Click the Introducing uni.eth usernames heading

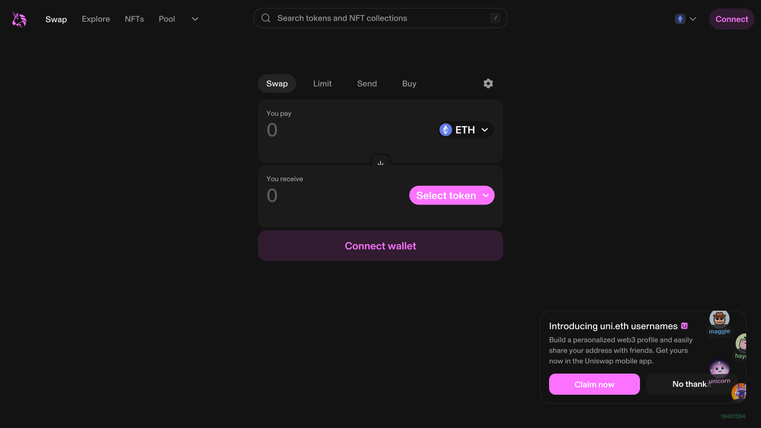click(x=613, y=326)
